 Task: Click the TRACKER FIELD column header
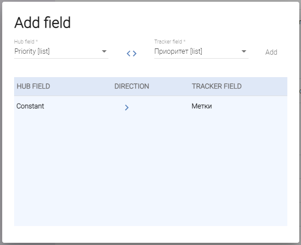(x=216, y=86)
